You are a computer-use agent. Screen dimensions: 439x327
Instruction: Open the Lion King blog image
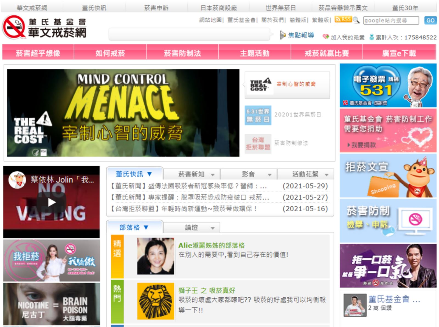coord(156,301)
